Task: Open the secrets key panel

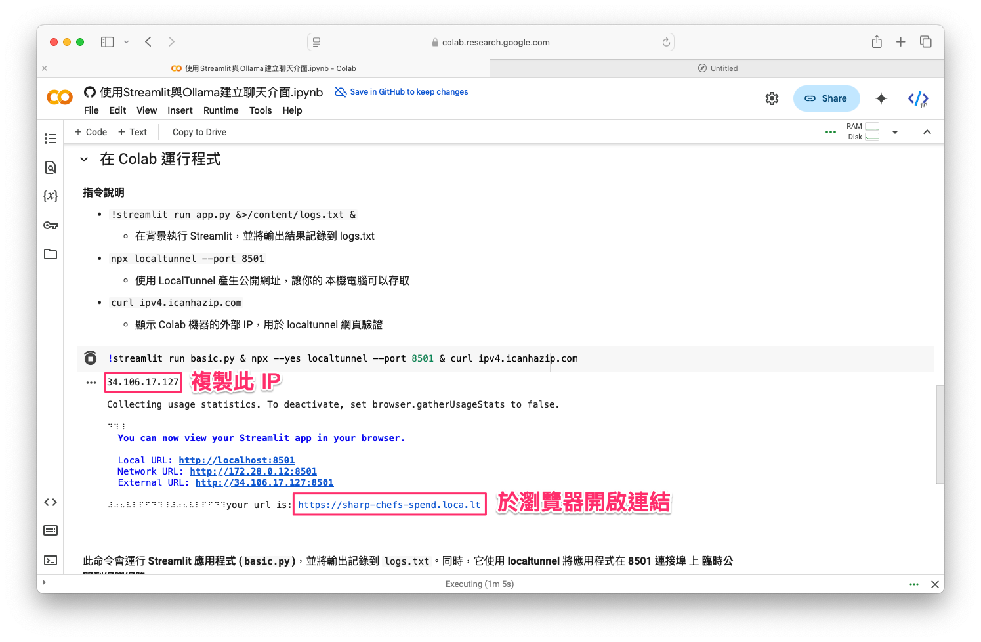Action: point(51,225)
